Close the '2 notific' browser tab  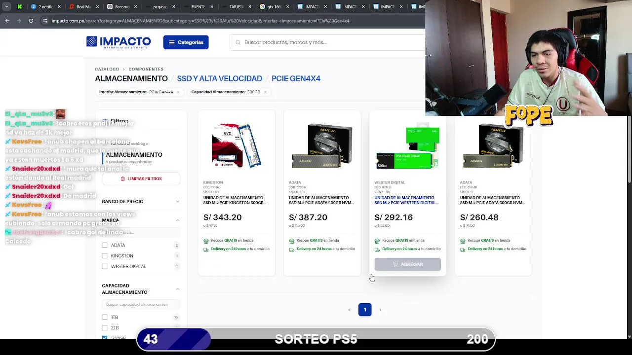(x=59, y=6)
